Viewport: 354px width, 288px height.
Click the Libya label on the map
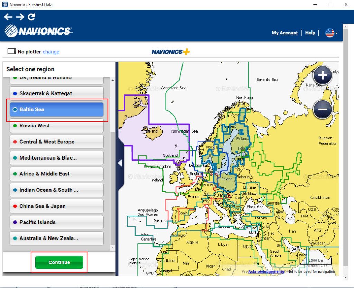223,244
